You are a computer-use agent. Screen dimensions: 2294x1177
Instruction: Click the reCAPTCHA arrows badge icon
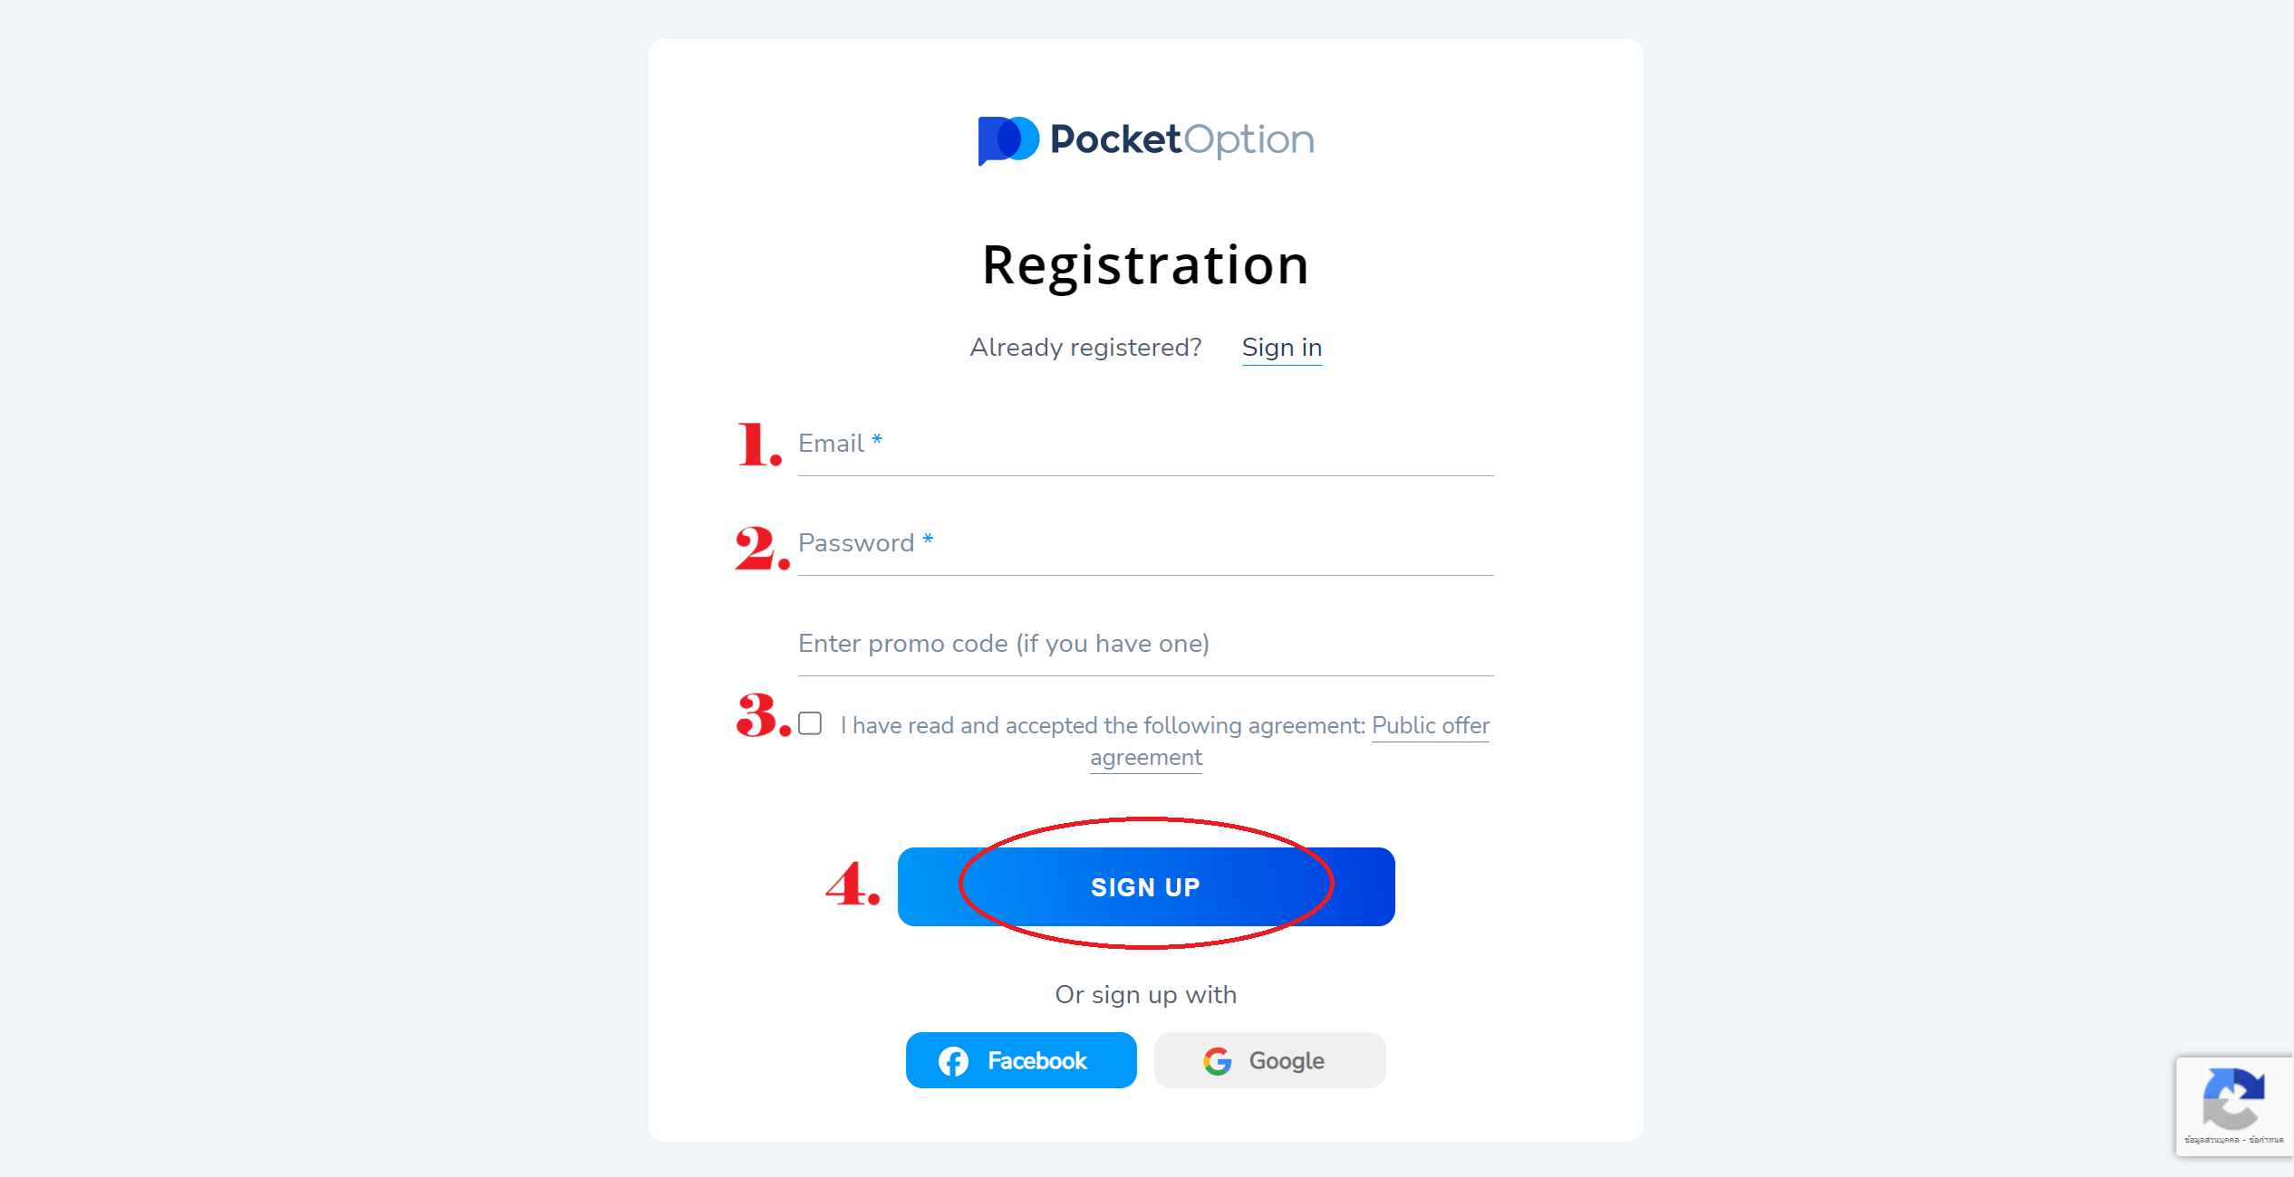point(2234,1099)
